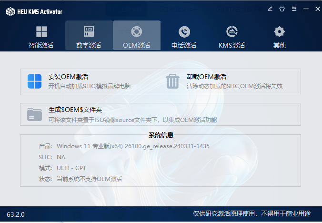Click the SLIC: NA info line
Image resolution: width=322 pixels, height=223 pixels.
52,157
